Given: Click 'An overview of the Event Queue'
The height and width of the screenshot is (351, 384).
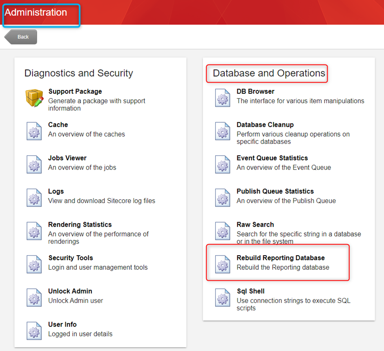Looking at the screenshot, I should (284, 168).
